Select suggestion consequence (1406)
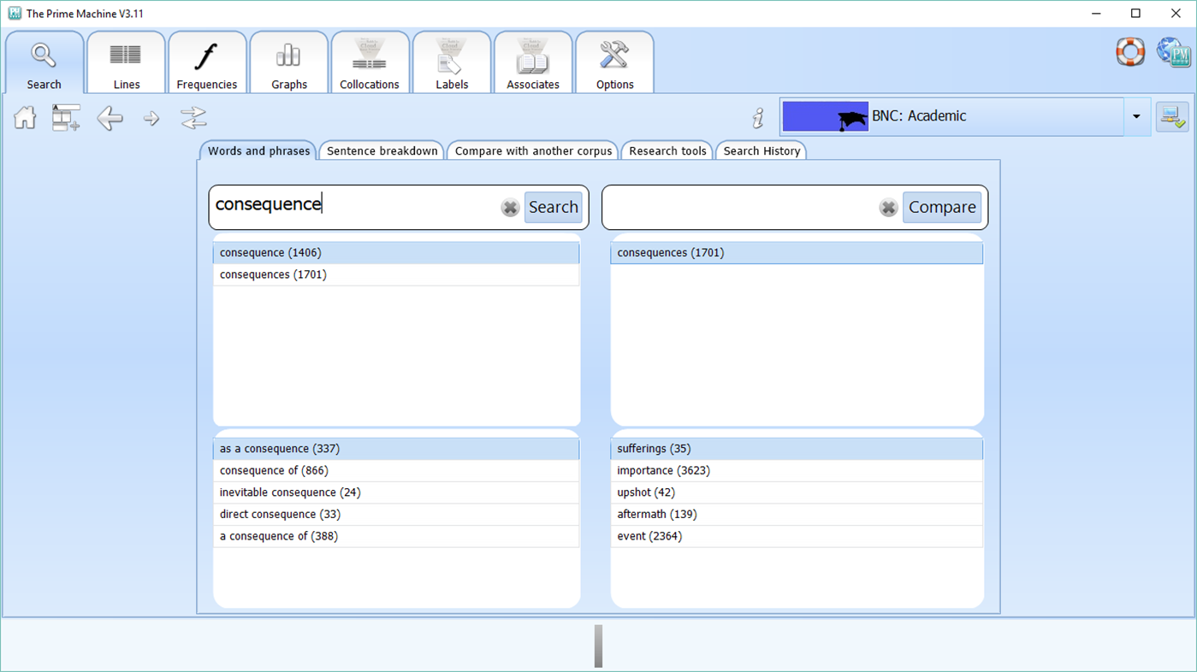The image size is (1197, 672). [x=396, y=253]
